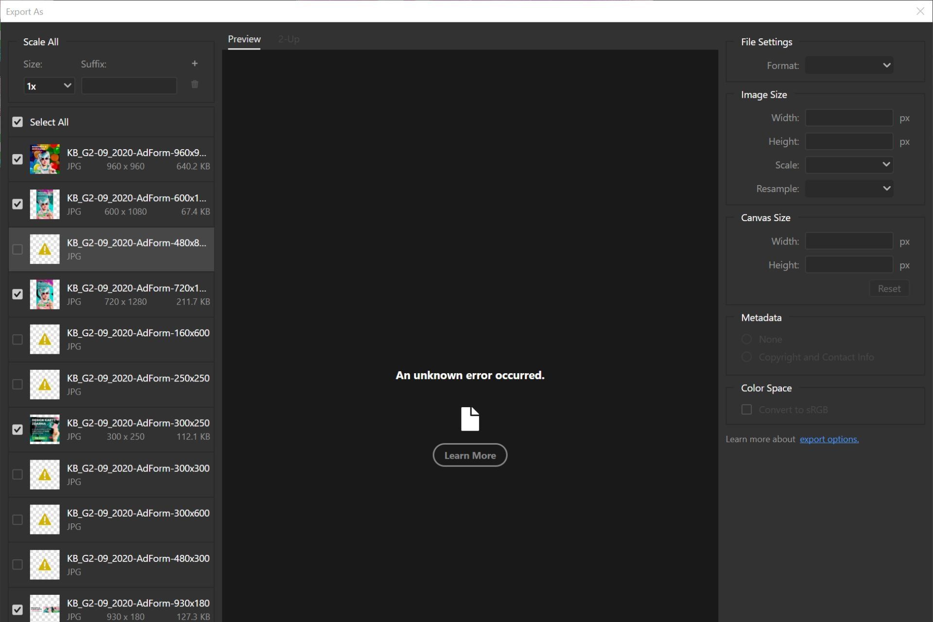Open the export options link
The height and width of the screenshot is (622, 933).
[829, 439]
